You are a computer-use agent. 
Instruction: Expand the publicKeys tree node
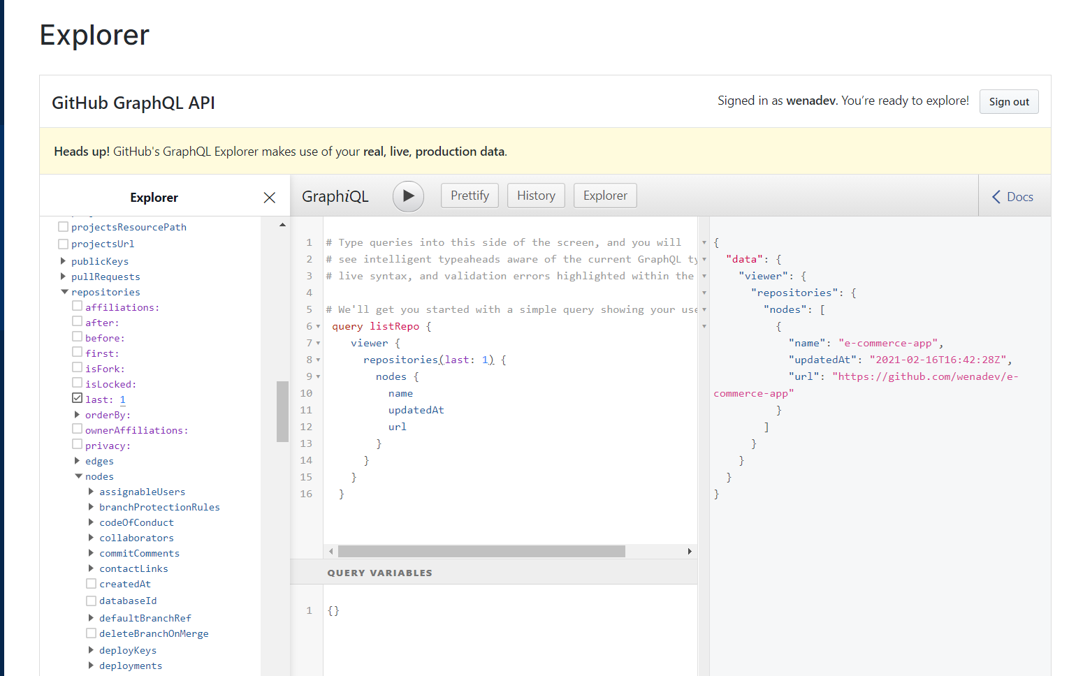pyautogui.click(x=64, y=261)
